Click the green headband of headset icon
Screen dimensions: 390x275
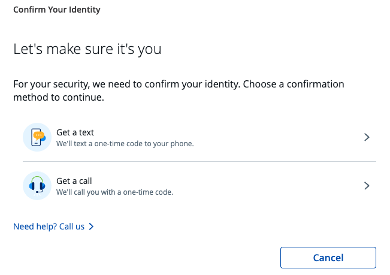pyautogui.click(x=37, y=179)
